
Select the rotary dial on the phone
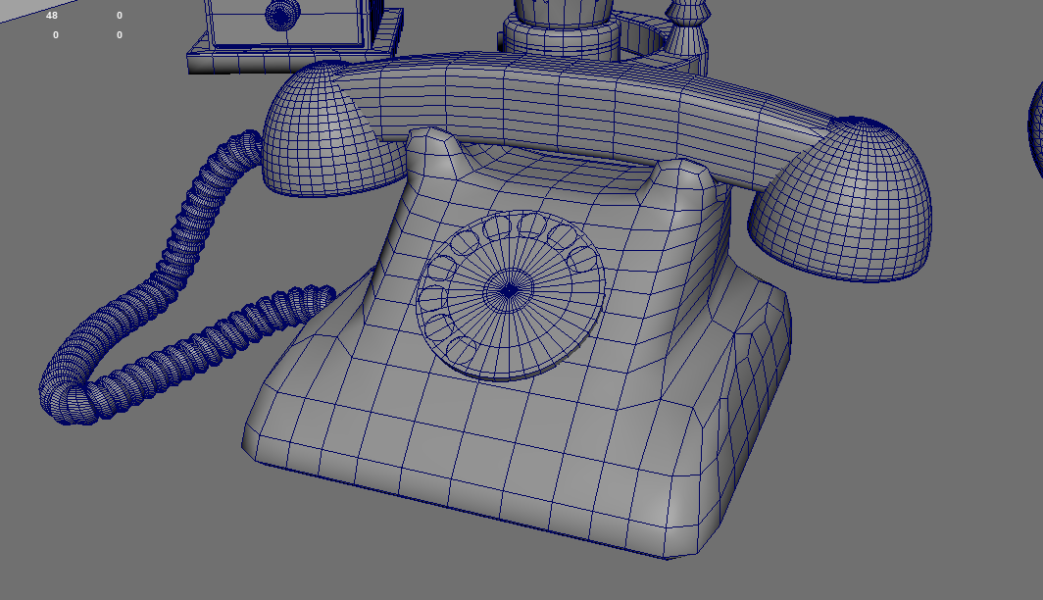pyautogui.click(x=510, y=295)
